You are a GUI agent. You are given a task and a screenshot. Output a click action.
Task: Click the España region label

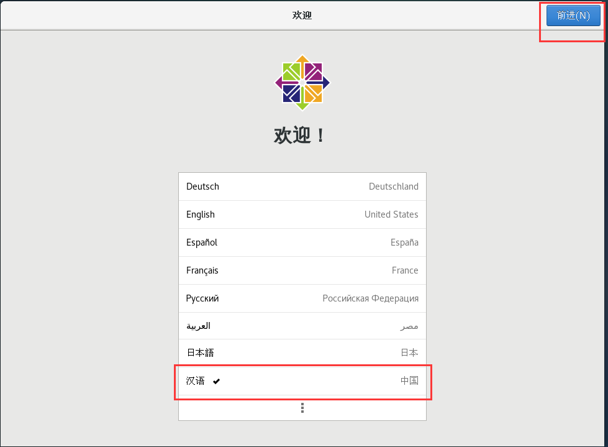coord(404,242)
